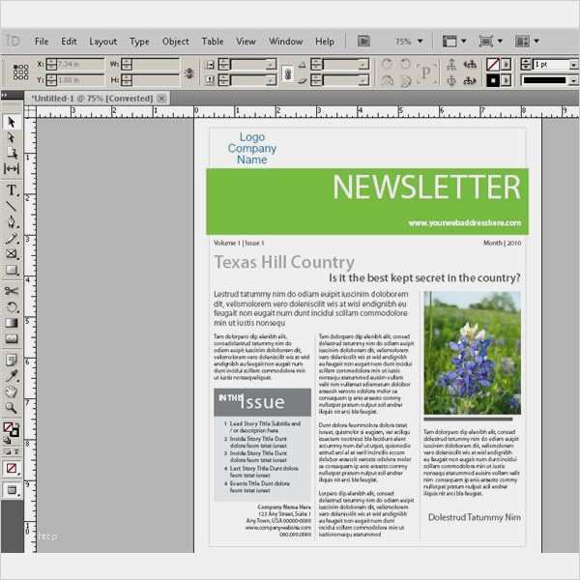The image size is (580, 580).
Task: Pick the Scissors tool
Action: (12, 290)
